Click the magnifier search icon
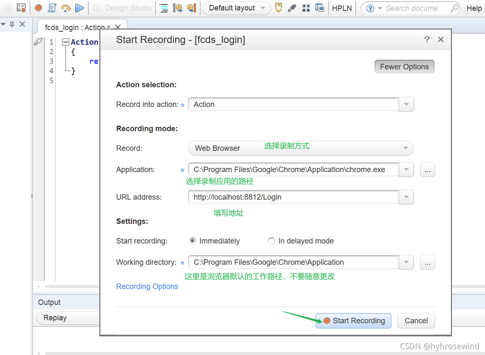The width and height of the screenshot is (485, 355). pyautogui.click(x=455, y=8)
